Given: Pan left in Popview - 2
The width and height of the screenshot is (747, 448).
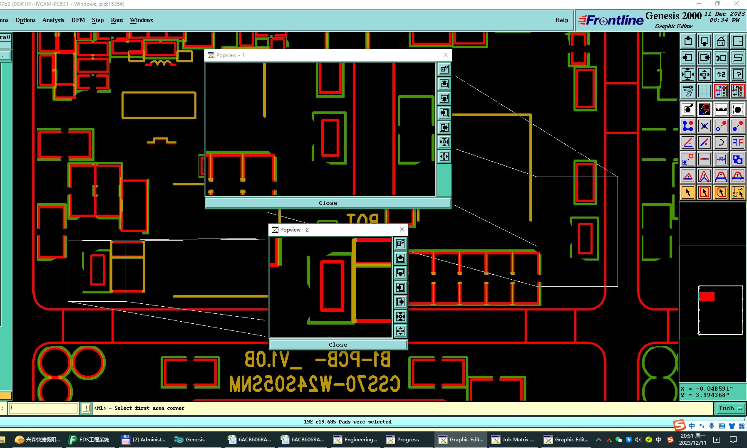Looking at the screenshot, I should tap(400, 287).
